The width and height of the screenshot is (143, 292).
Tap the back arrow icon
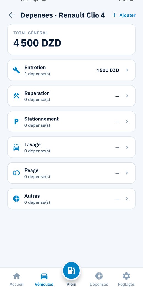coord(12,15)
